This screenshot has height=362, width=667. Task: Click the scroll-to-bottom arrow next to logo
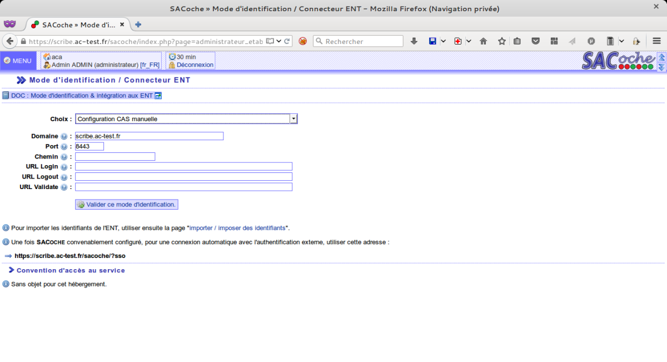(661, 66)
